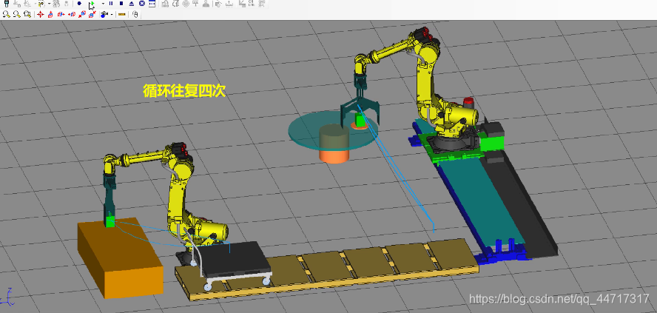Select the zoom window magnifier
This screenshot has width=657, height=313.
click(x=27, y=14)
